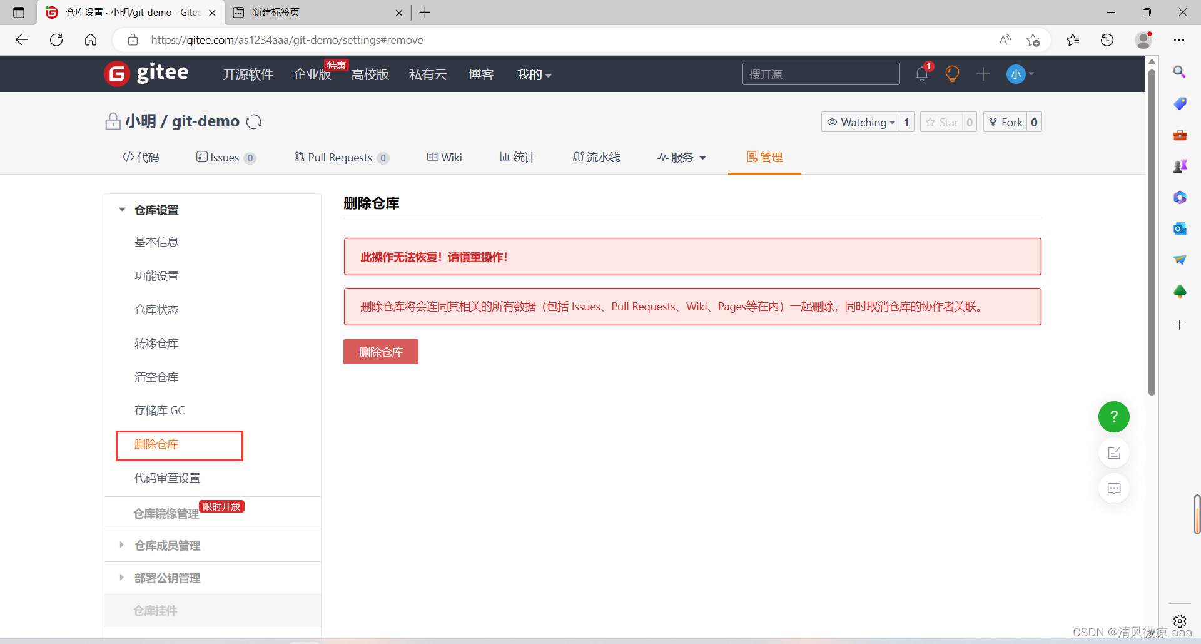Open 存储库 GC in sidebar
Screen dimensions: 1201x644
[160, 410]
